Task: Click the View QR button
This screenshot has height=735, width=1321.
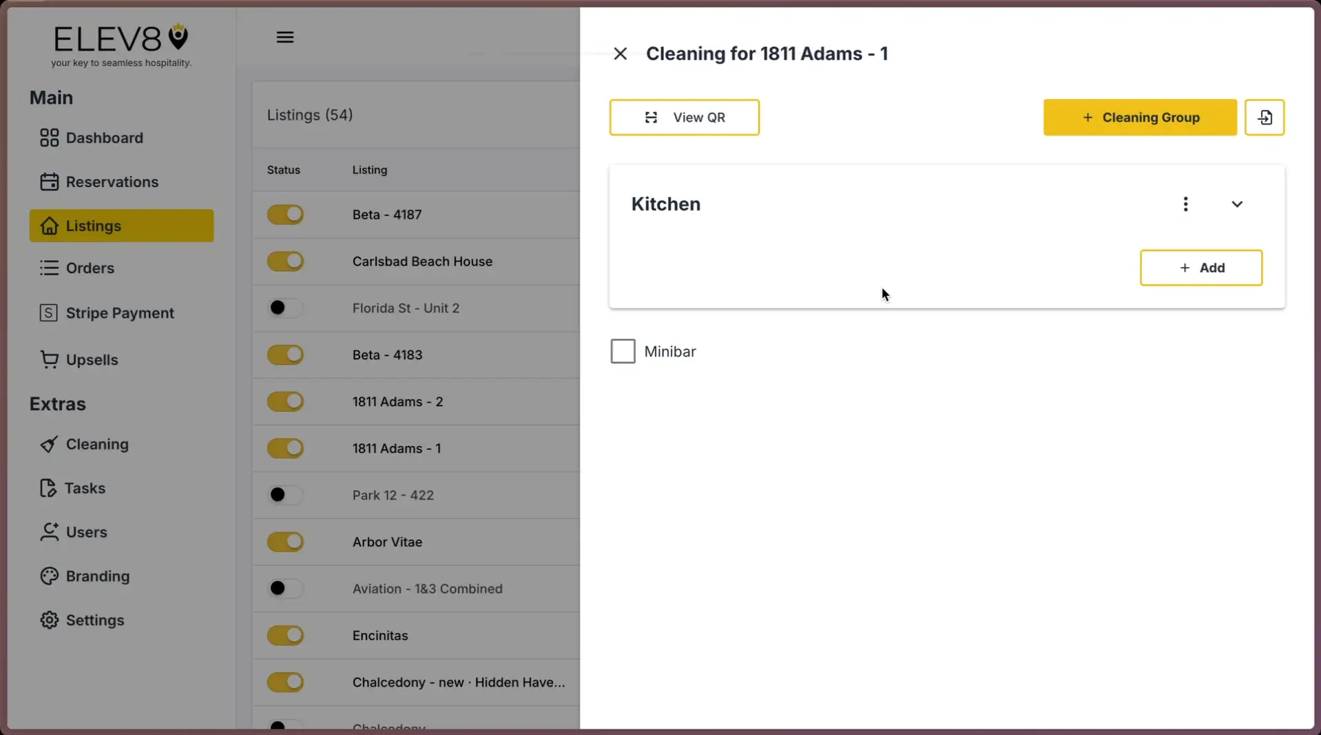Action: (683, 117)
